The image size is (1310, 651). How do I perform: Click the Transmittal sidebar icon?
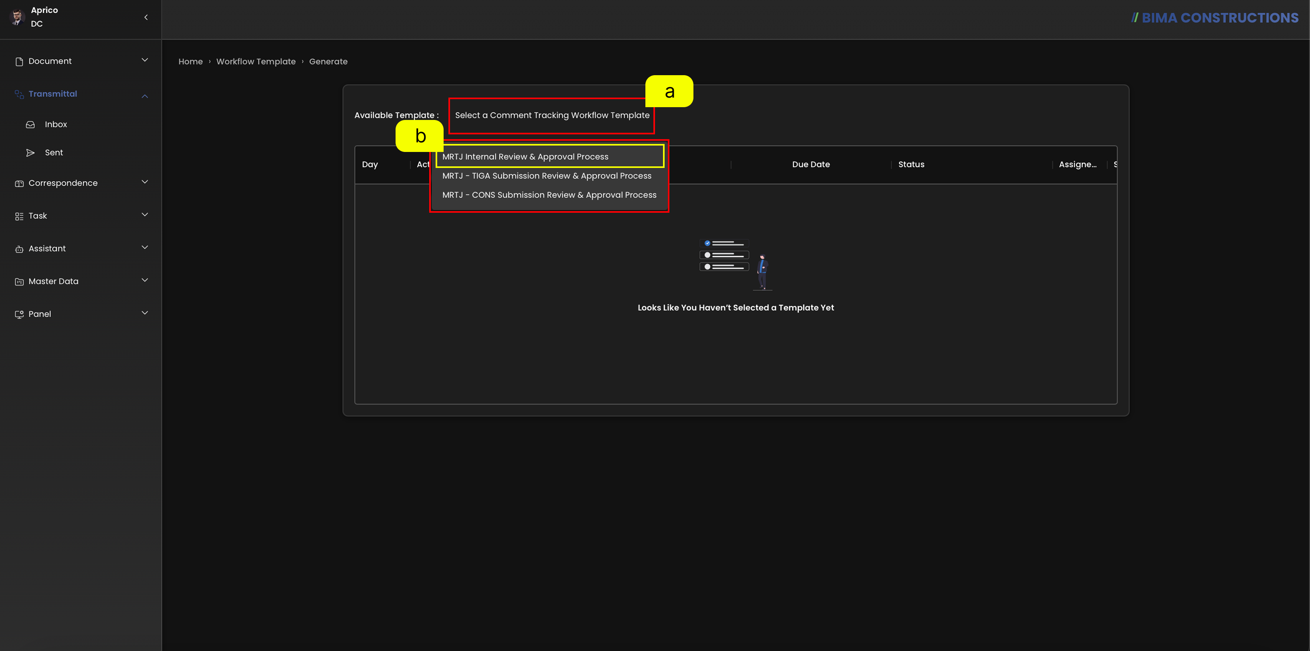pyautogui.click(x=19, y=94)
